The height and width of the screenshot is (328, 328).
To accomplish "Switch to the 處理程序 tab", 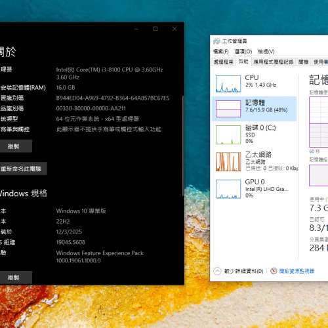I will [x=223, y=62].
